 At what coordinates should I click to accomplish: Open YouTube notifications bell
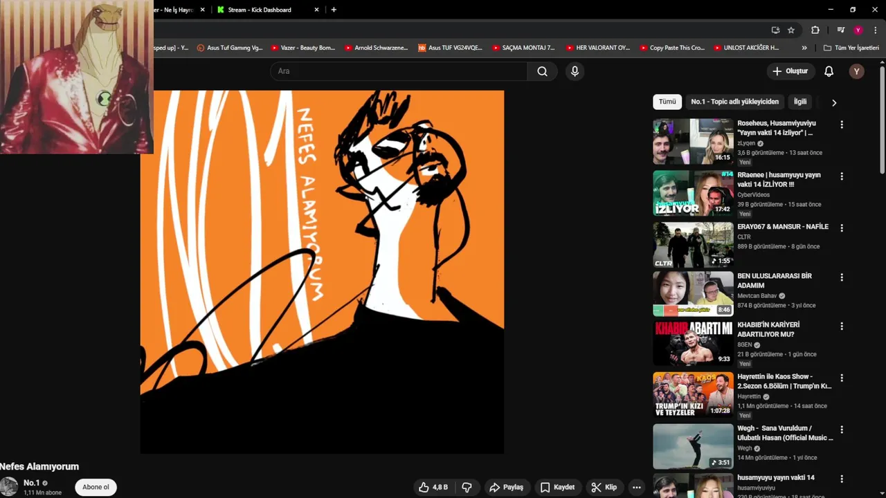(829, 71)
